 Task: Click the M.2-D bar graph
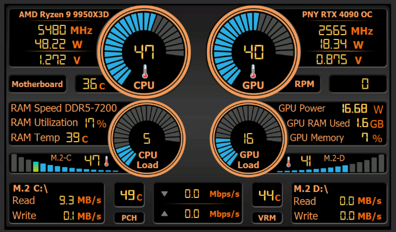(331, 163)
